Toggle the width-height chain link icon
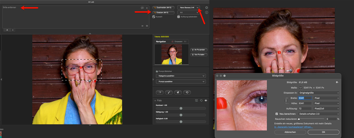This screenshot has height=138, width=354. click(286, 101)
